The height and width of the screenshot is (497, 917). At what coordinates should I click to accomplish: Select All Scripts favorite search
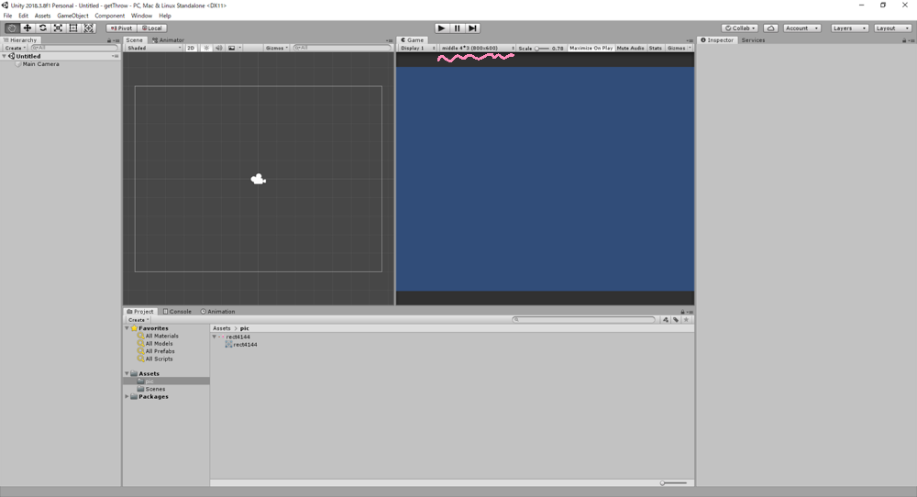pos(155,359)
